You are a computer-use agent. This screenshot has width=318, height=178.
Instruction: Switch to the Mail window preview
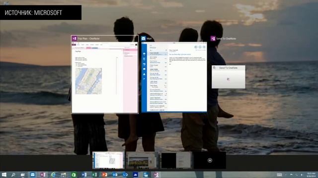[174, 77]
